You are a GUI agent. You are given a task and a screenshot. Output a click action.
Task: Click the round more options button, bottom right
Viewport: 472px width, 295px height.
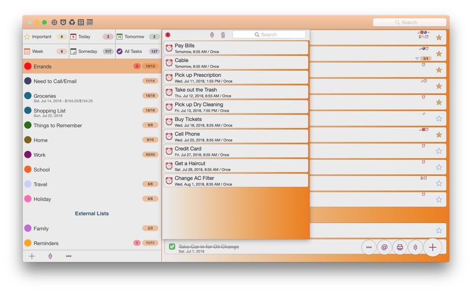369,247
